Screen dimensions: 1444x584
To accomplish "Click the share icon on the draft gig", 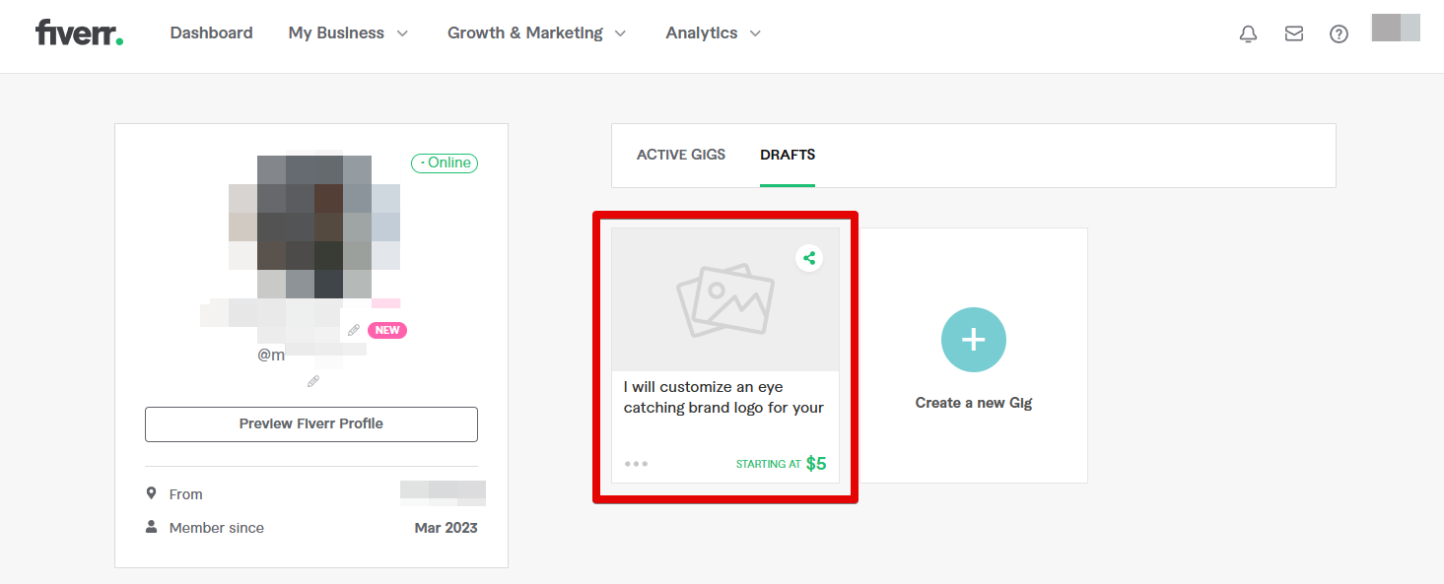I will [809, 258].
